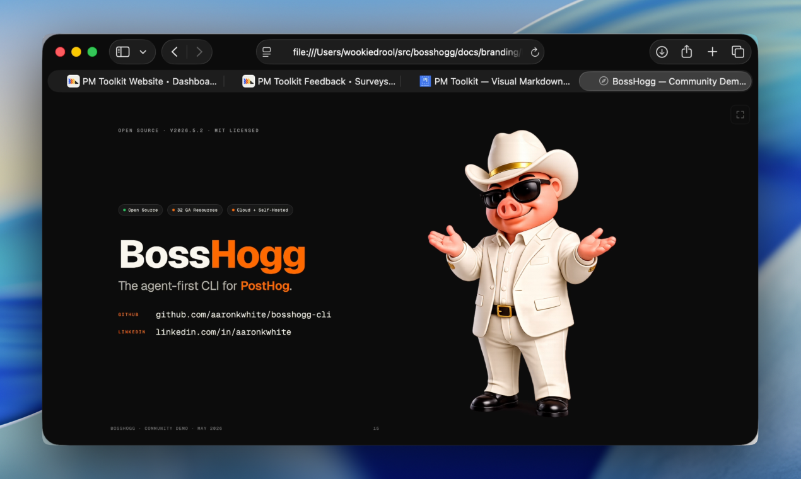Open a new tab with plus icon
The width and height of the screenshot is (801, 479).
coord(712,52)
